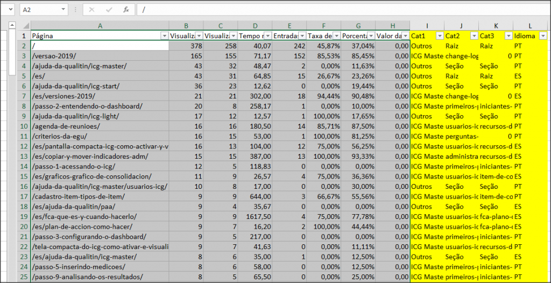Click cell /passo-5-inserindo-medicoes/
Image resolution: width=551 pixels, height=283 pixels.
point(100,266)
